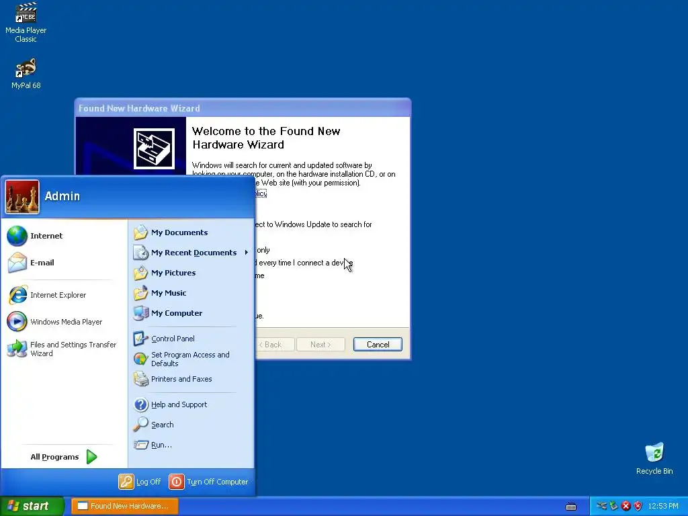This screenshot has height=516, width=688.
Task: Open the Recycle Bin on desktop
Action: [654, 458]
